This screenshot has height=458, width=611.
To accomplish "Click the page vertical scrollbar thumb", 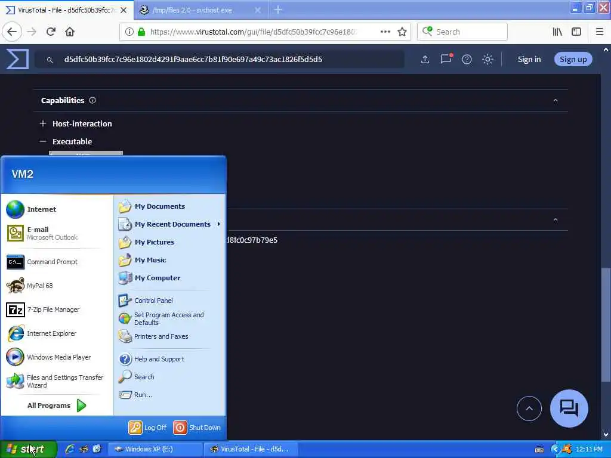I will click(605, 324).
